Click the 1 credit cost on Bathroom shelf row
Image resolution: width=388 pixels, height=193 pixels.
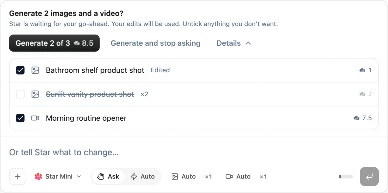click(366, 70)
